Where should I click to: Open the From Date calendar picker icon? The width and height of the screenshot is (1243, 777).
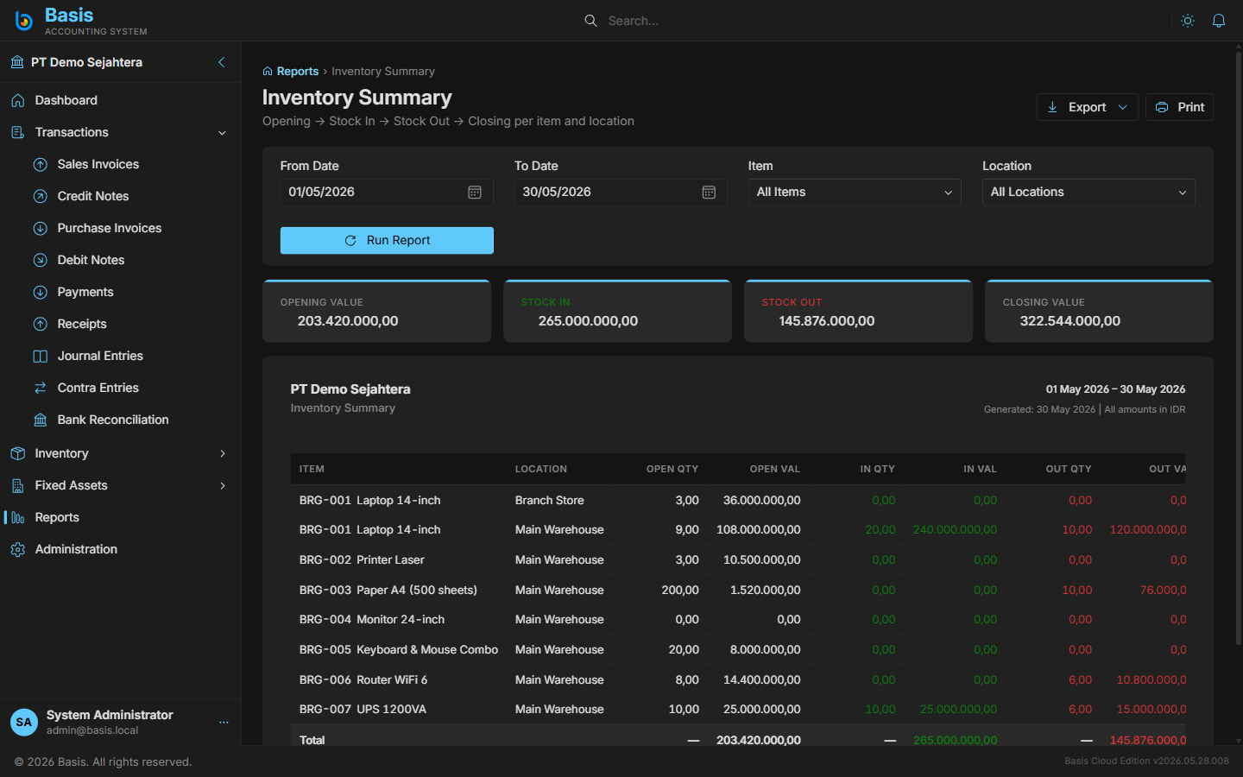475,193
